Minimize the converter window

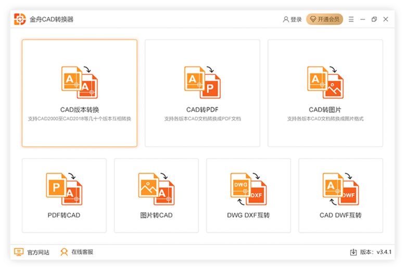363,19
